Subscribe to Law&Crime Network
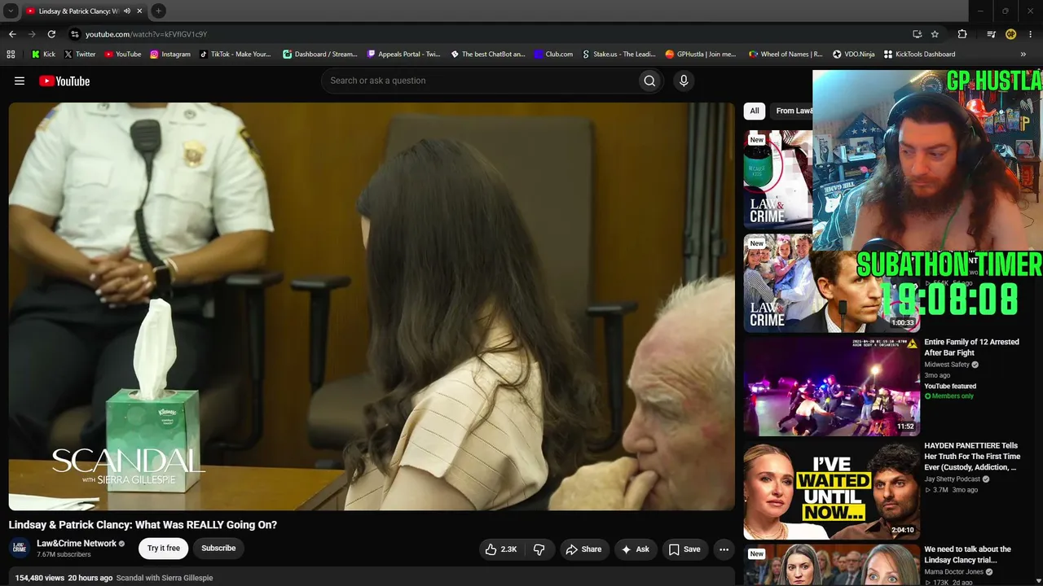This screenshot has height=586, width=1043. click(x=218, y=549)
